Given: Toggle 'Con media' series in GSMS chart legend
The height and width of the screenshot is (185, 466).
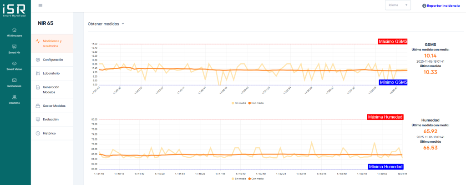Looking at the screenshot, I should click(x=256, y=103).
